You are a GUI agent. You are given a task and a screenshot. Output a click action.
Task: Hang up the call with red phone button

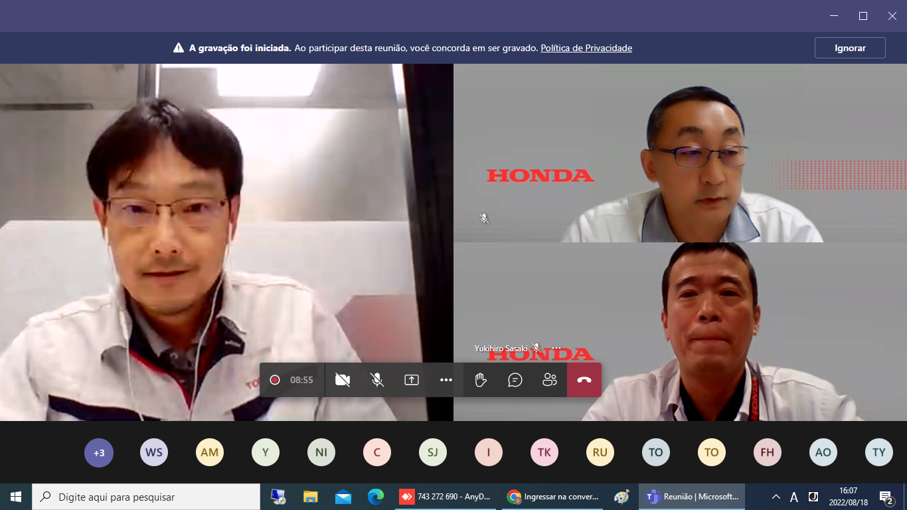tap(584, 380)
